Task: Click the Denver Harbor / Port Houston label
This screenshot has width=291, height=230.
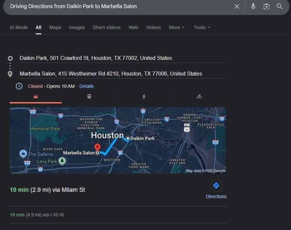Action: click(x=189, y=118)
